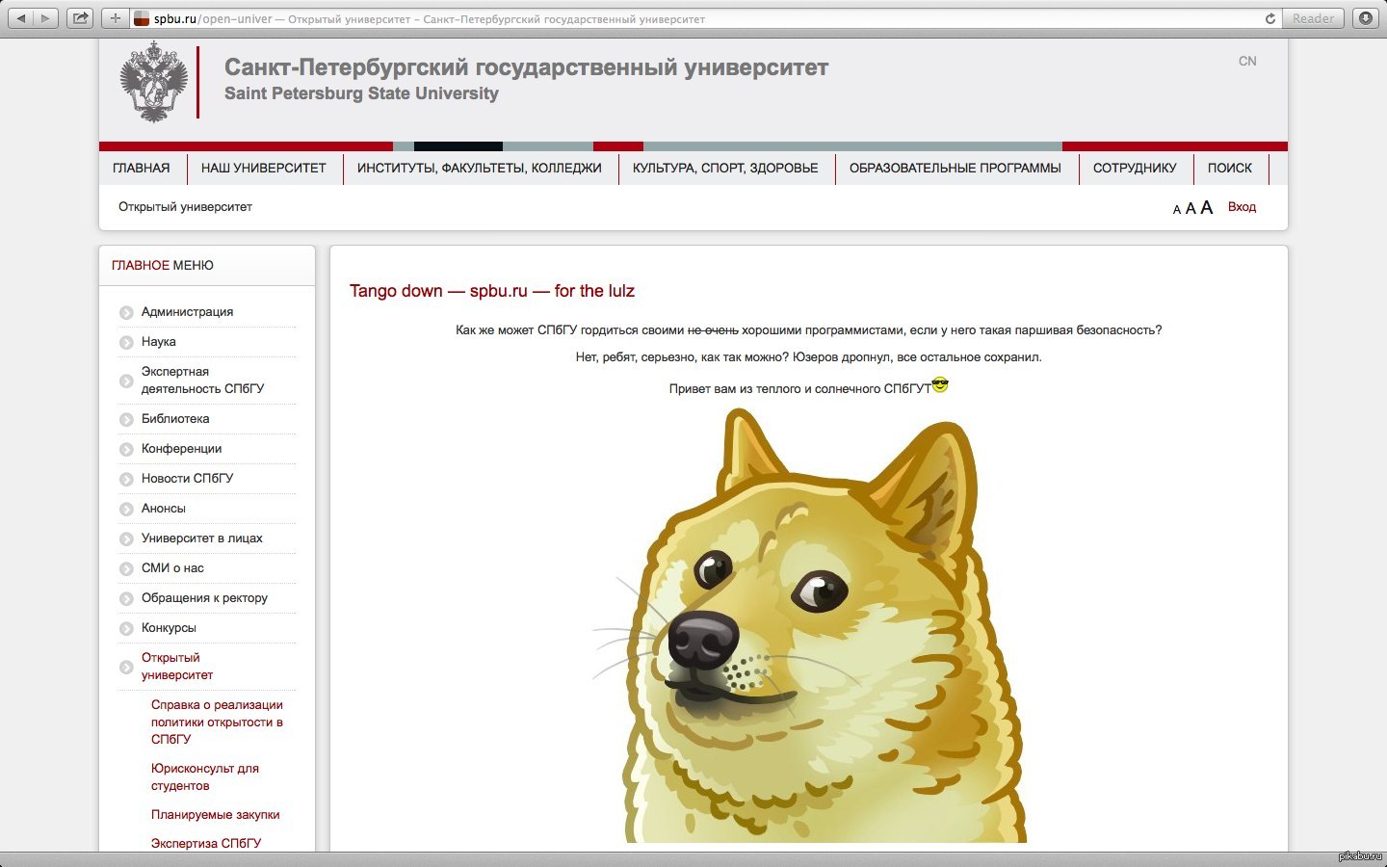Viewport: 1387px width, 867px height.
Task: Open Университет в лицах link
Action: [x=201, y=538]
